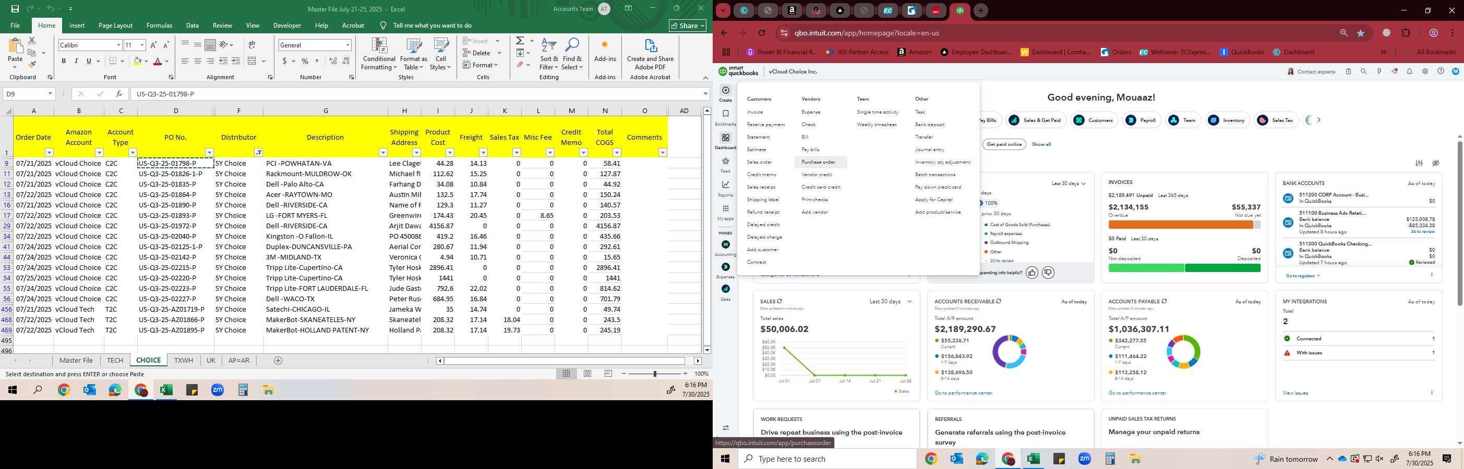
Task: Click the 36 to review link
Action: (1422, 232)
